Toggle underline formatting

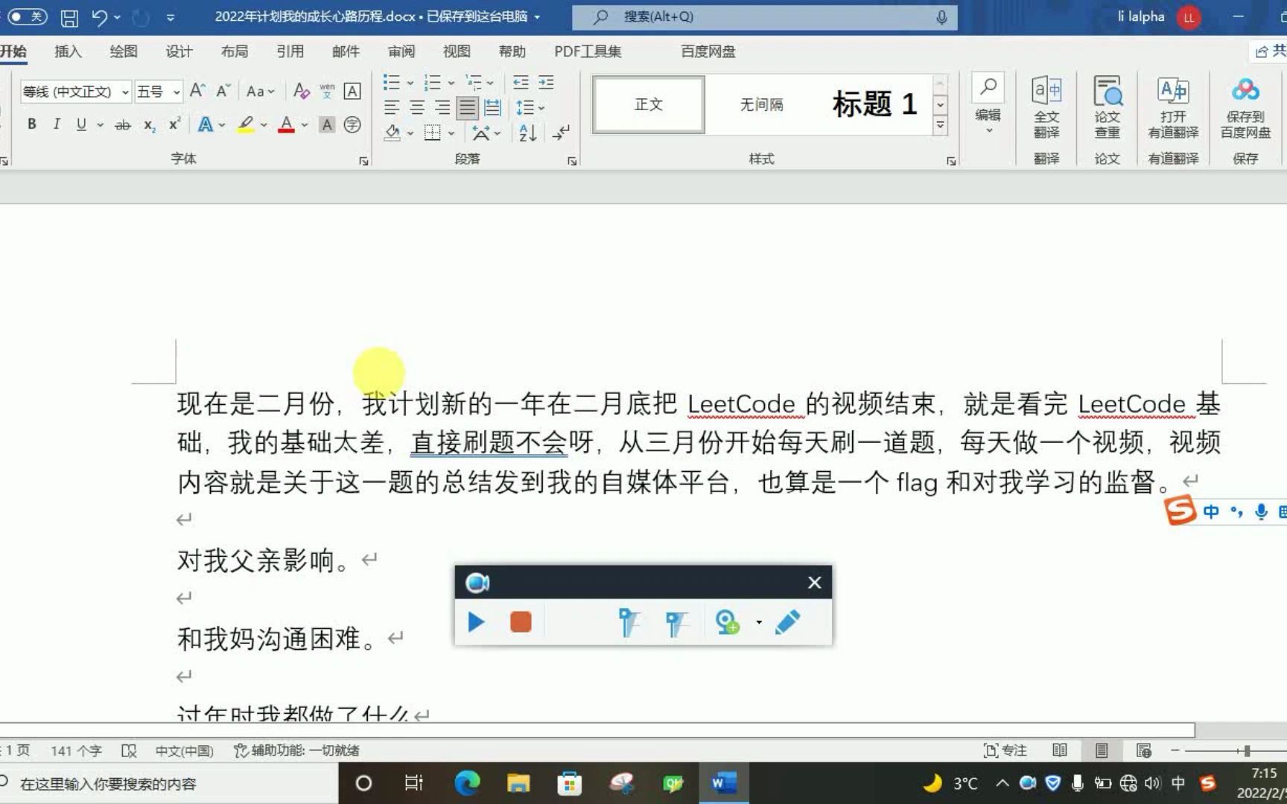click(81, 124)
